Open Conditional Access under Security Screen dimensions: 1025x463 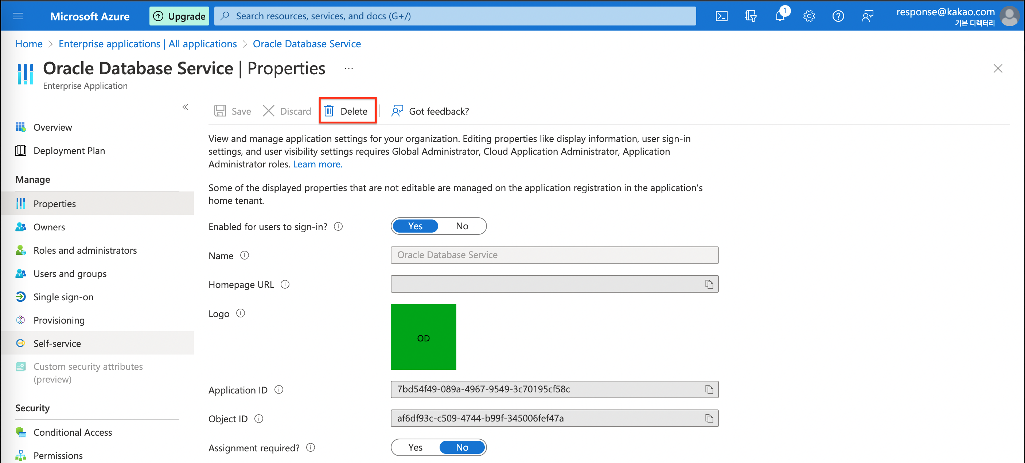pos(97,432)
